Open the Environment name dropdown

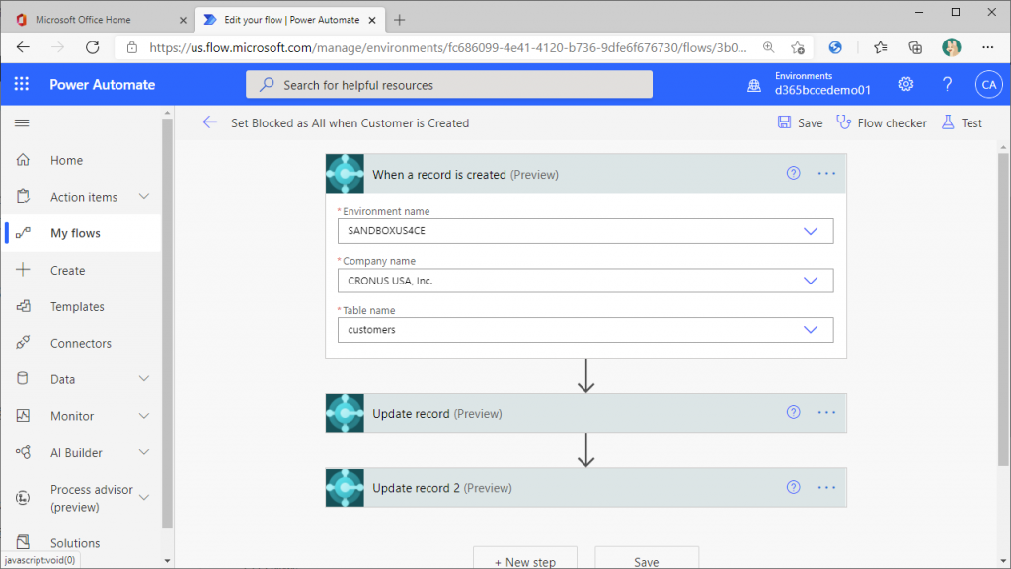tap(585, 231)
